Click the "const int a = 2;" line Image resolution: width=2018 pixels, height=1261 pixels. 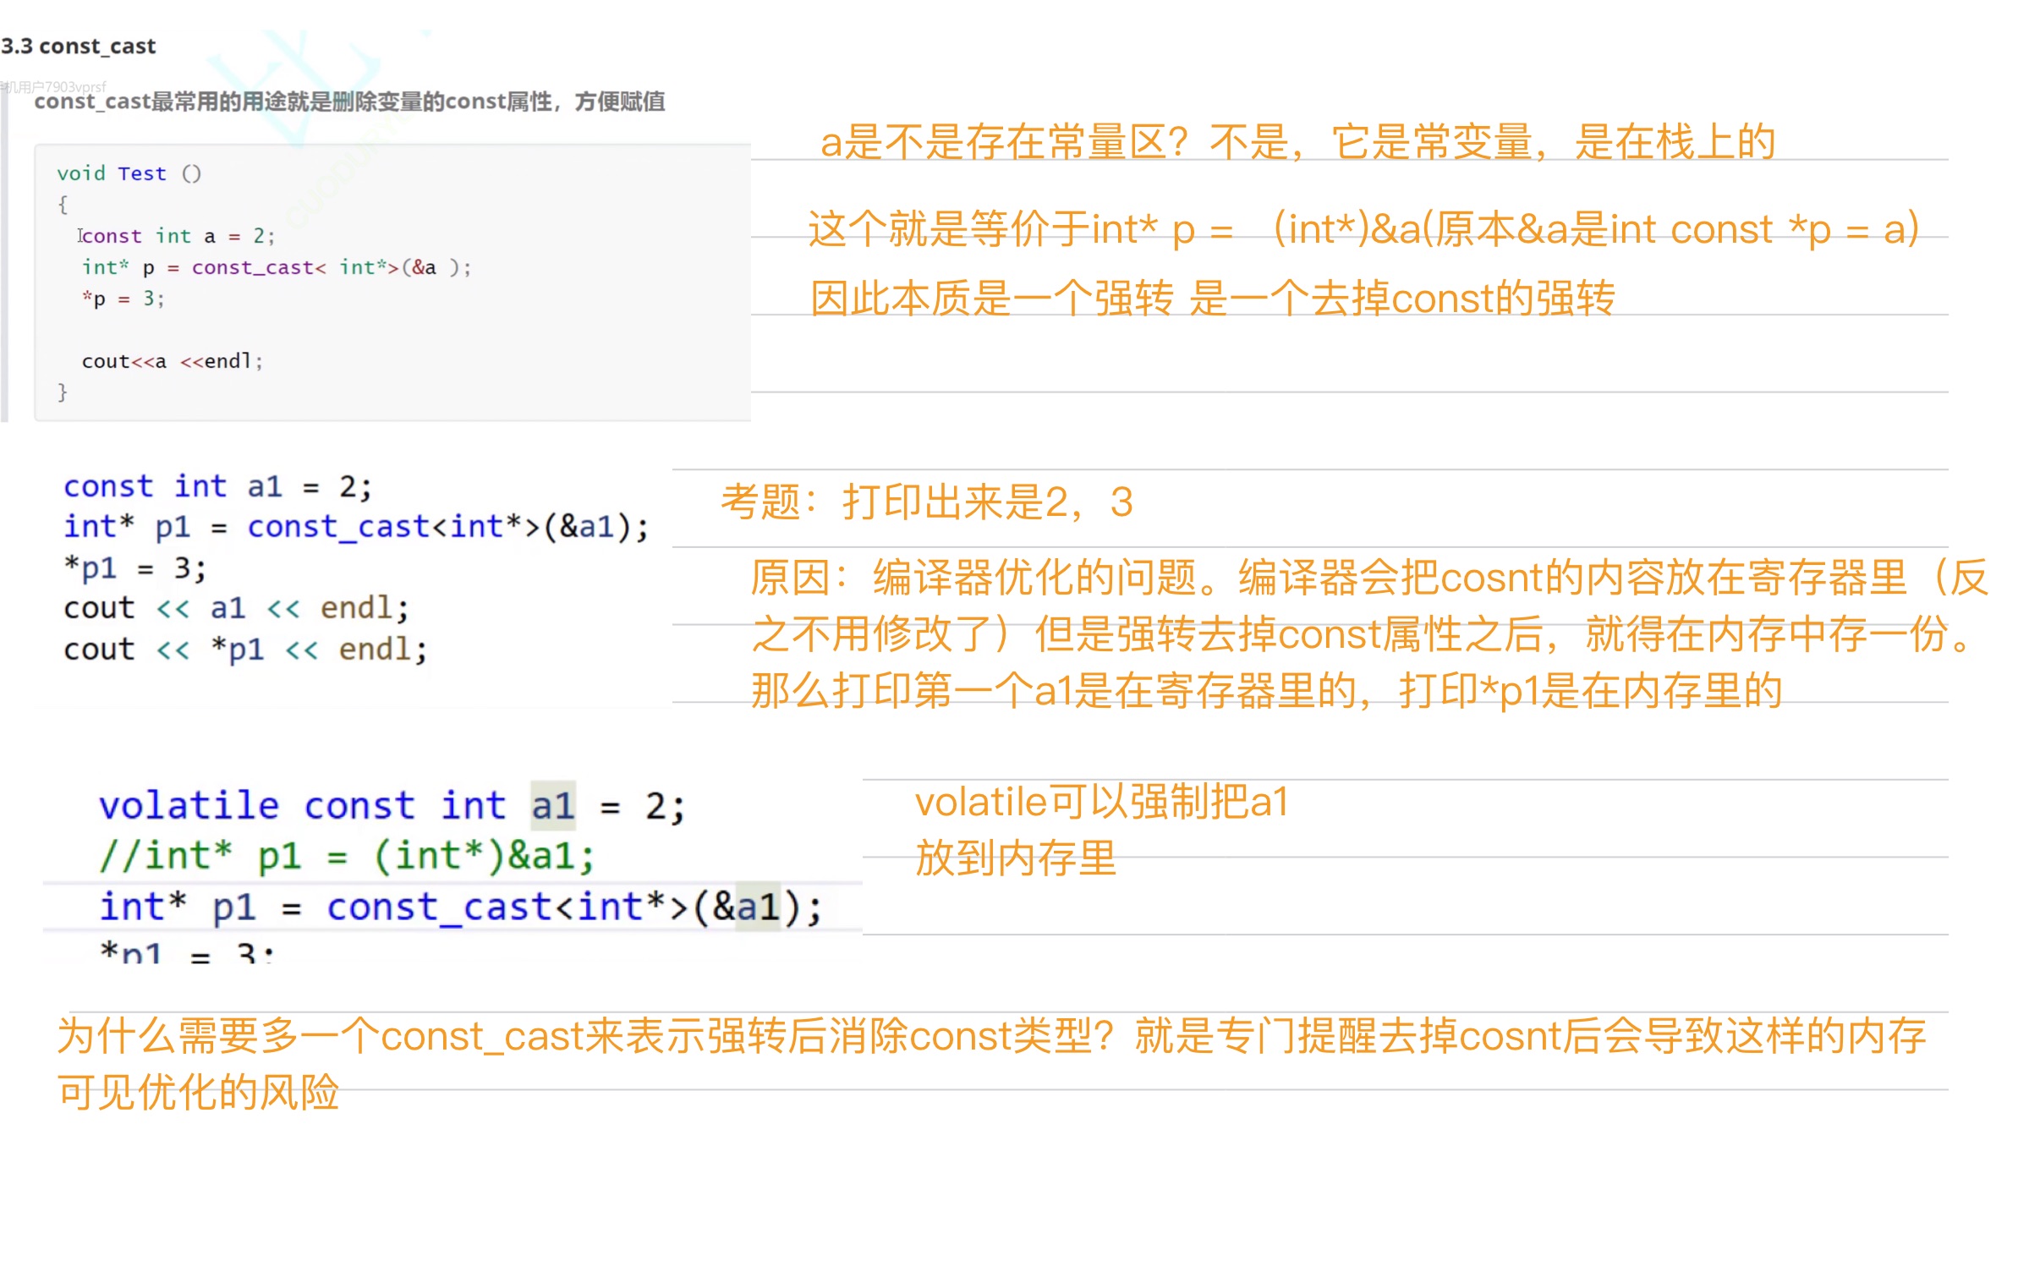(x=178, y=236)
